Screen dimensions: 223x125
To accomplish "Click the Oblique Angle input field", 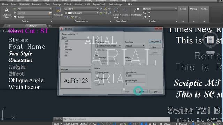I will click(136, 84).
